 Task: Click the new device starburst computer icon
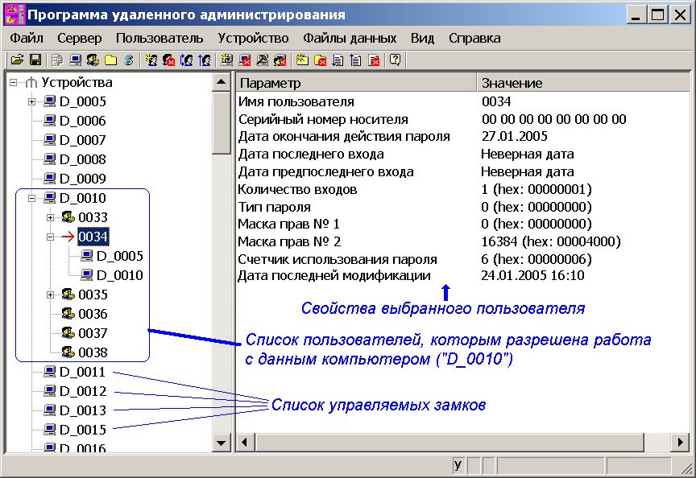(226, 60)
